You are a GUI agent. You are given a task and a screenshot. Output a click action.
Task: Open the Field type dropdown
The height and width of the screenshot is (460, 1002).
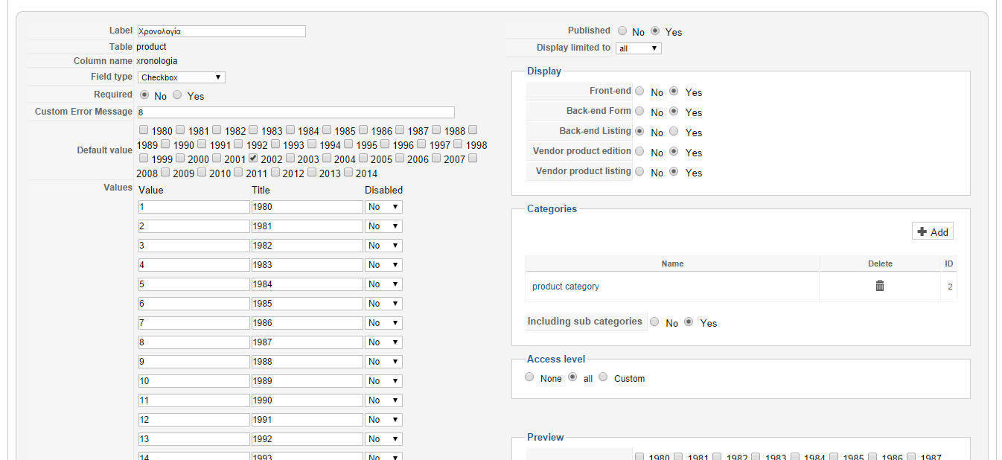[x=181, y=77]
